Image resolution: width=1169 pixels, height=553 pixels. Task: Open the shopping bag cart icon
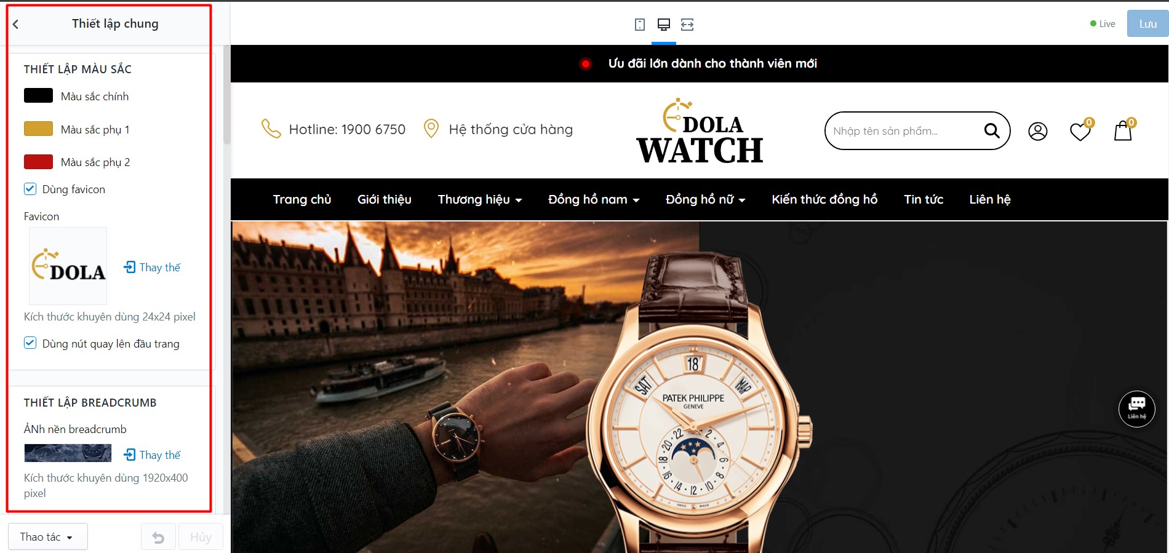click(1123, 130)
